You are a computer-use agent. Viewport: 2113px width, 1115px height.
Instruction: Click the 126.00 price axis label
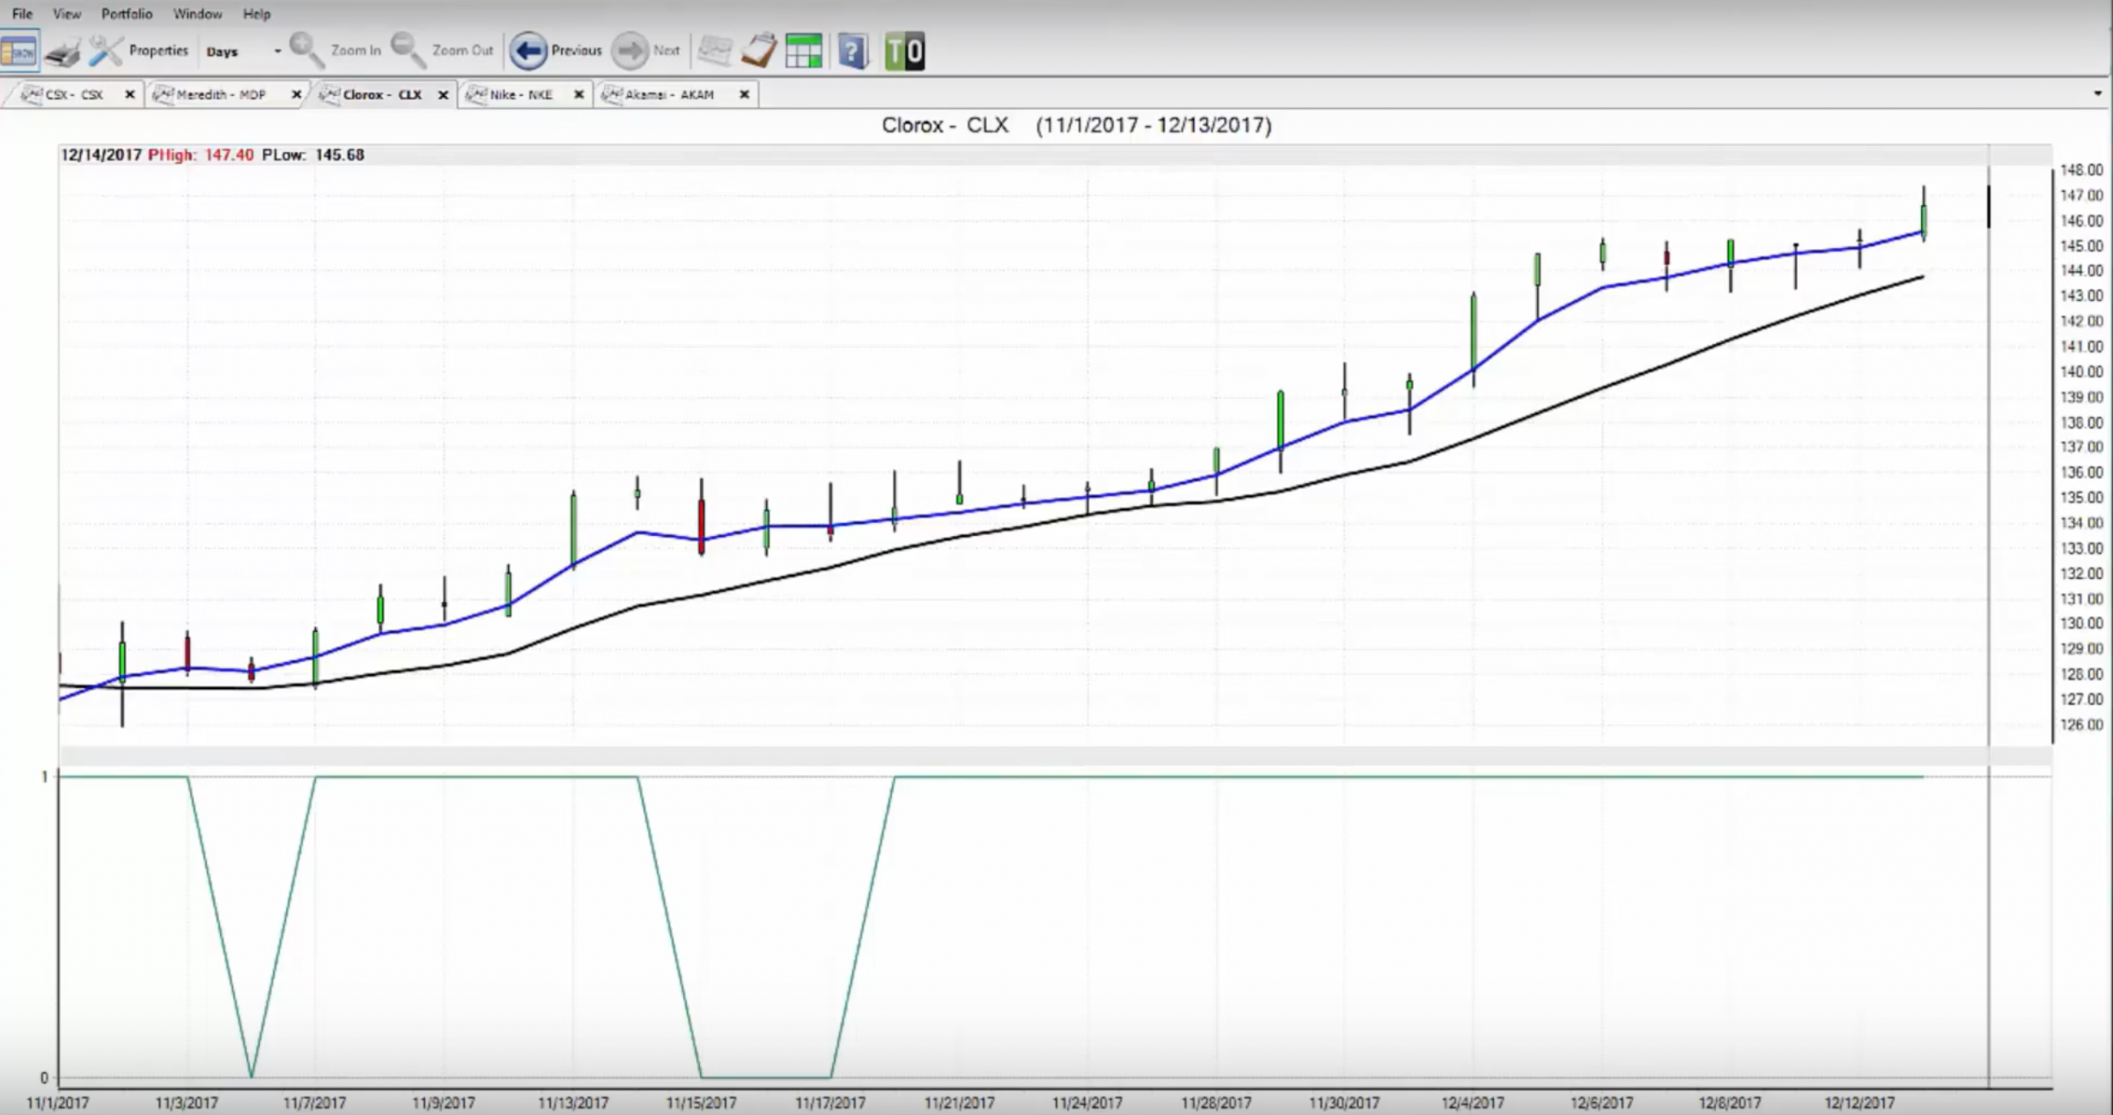(2081, 725)
